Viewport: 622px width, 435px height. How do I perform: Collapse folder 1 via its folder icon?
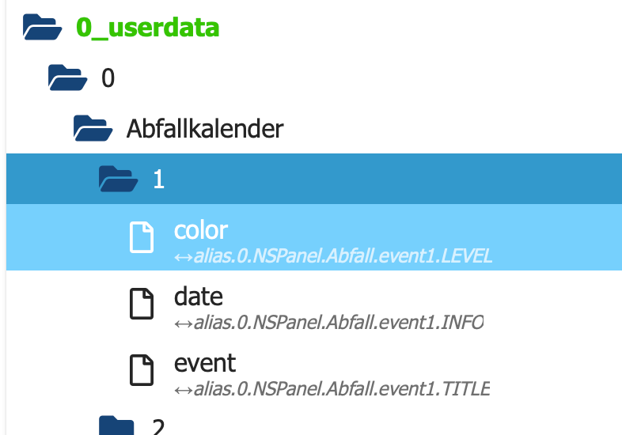(x=119, y=179)
